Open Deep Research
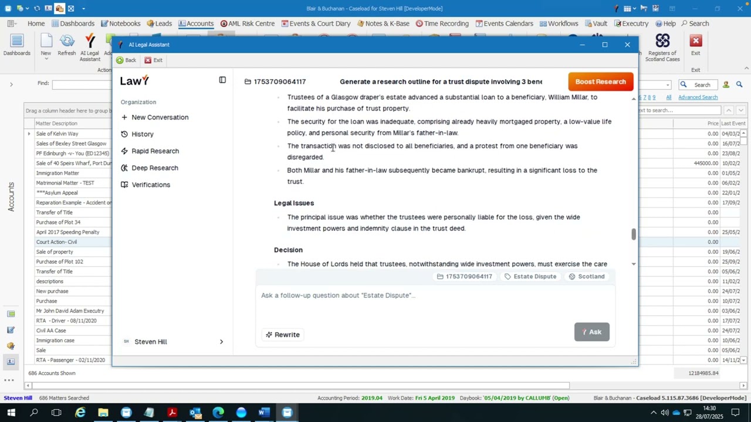This screenshot has height=422, width=751. pyautogui.click(x=150, y=168)
